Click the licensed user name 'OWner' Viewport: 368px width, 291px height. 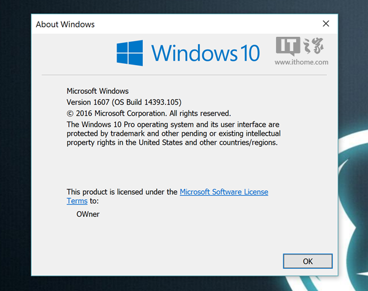88,214
